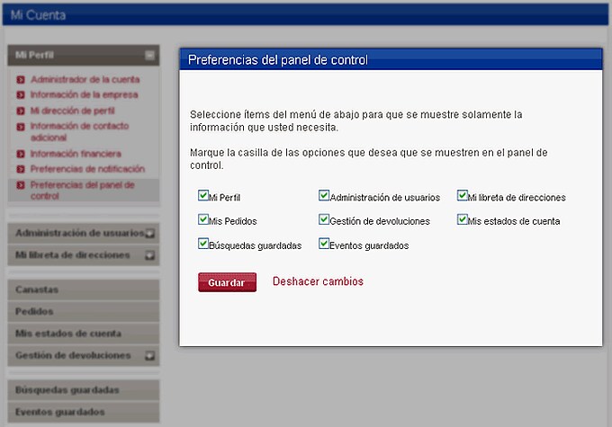
Task: Toggle the Mis Pedidos checkbox
Action: [x=202, y=220]
